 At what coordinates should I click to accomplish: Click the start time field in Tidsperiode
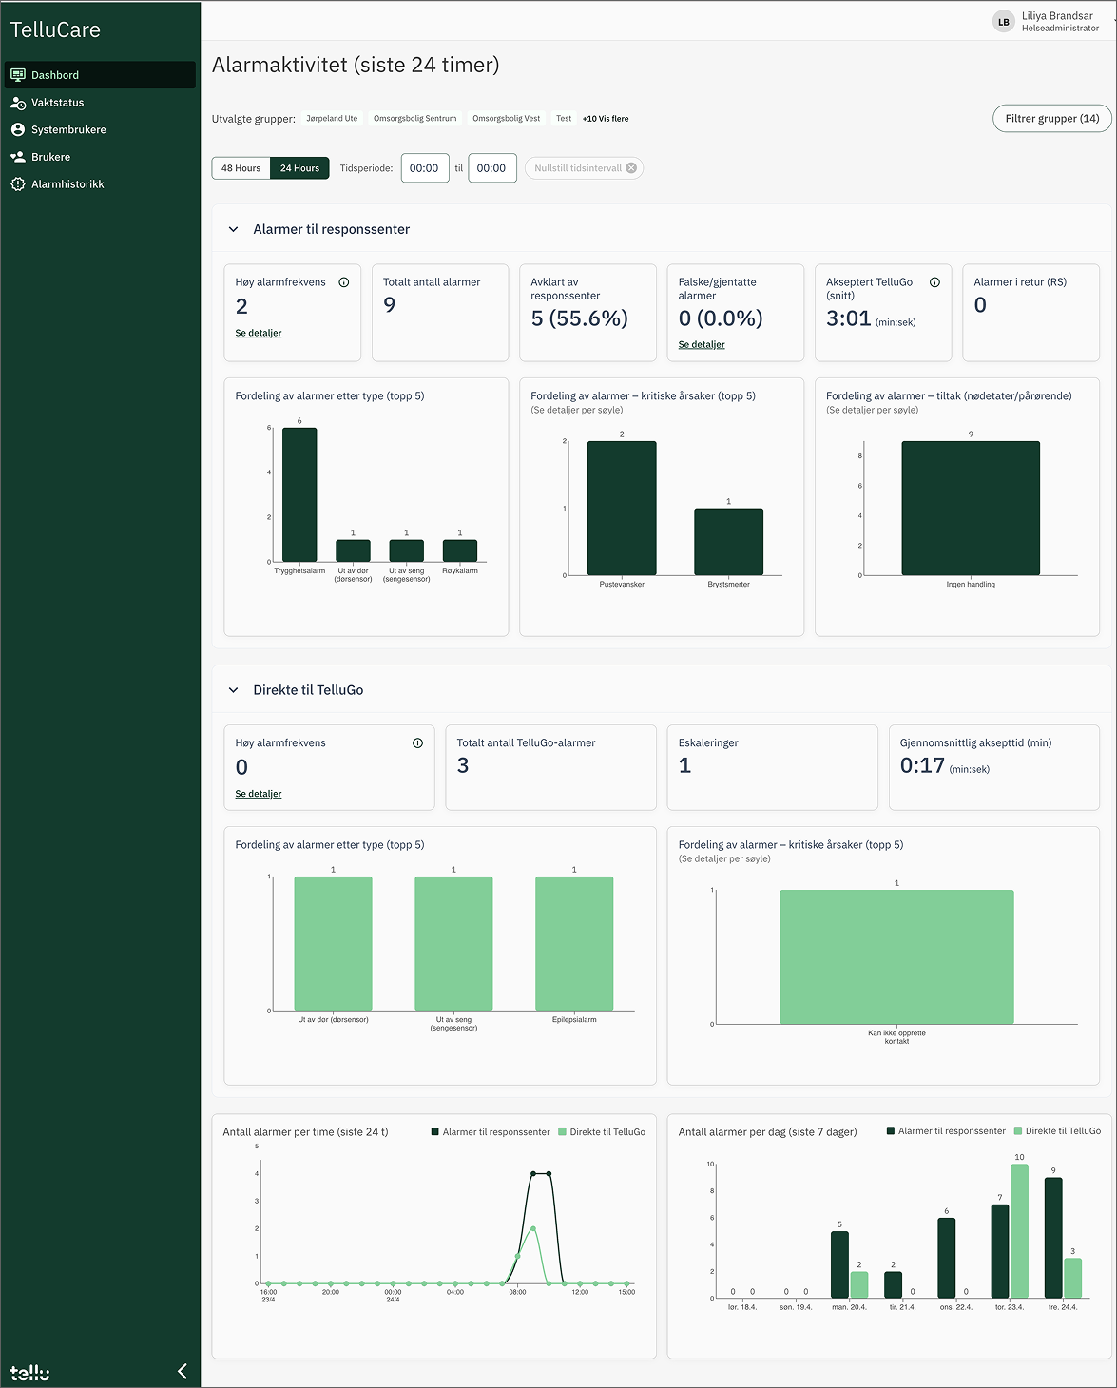point(424,168)
